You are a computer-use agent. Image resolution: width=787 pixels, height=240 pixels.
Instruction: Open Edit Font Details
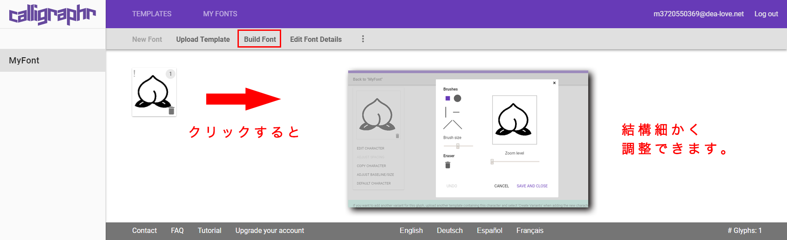[316, 39]
